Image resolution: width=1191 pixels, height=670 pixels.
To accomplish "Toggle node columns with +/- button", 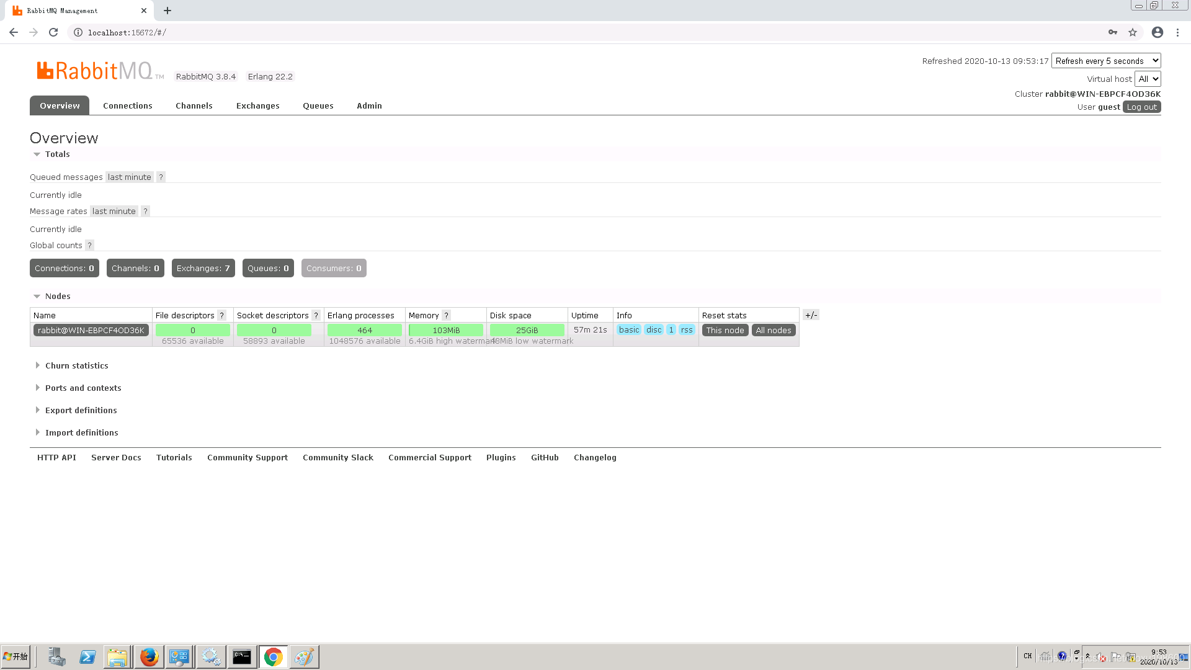I will point(811,315).
